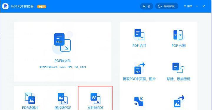This screenshot has height=110, width=212.
Task: Open the PDF 合并 merge icon
Action: point(139,35)
